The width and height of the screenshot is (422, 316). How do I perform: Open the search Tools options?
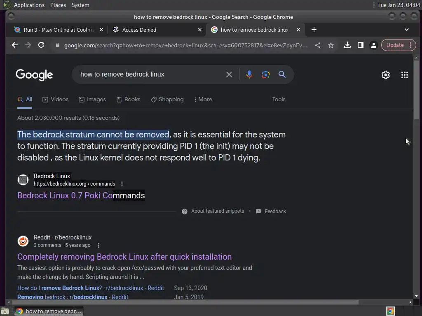tap(279, 100)
